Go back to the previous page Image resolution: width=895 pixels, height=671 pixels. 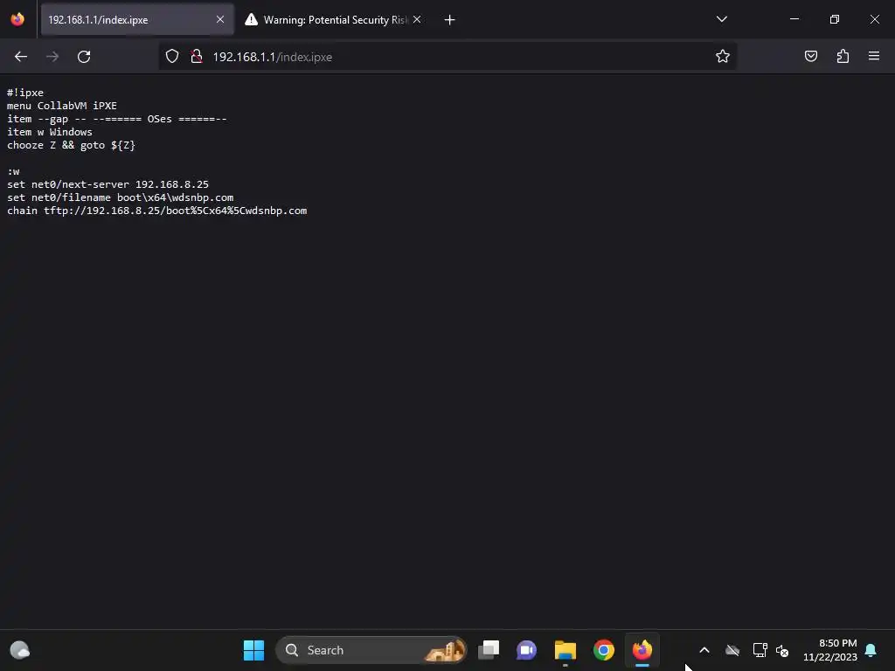point(21,57)
